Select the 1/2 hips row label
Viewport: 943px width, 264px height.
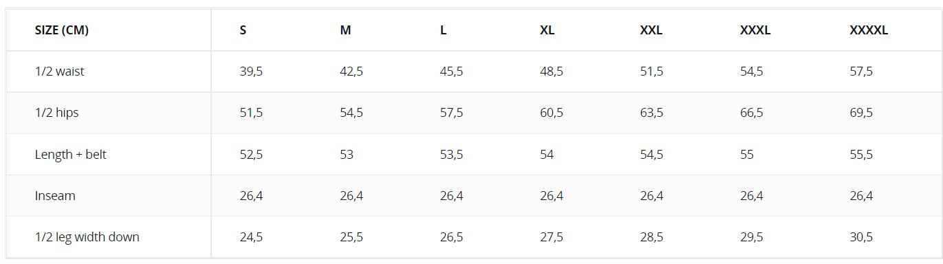[57, 113]
